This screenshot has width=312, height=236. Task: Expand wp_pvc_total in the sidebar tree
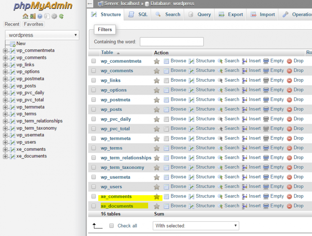coord(5,100)
